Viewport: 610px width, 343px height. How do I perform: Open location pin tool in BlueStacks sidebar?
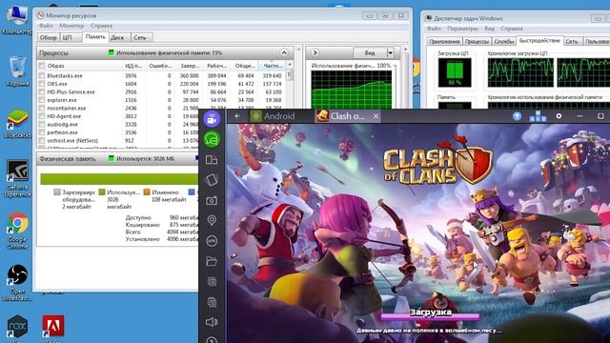tap(212, 220)
